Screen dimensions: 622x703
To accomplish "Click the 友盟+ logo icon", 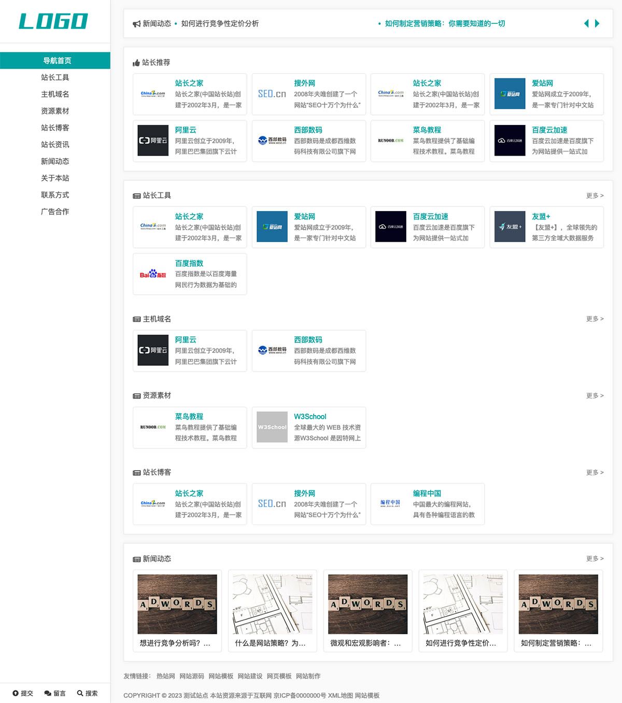I will click(510, 227).
